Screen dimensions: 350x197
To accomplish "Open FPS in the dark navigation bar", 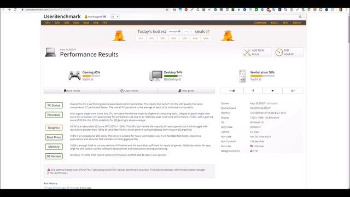I will [x=104, y=23].
